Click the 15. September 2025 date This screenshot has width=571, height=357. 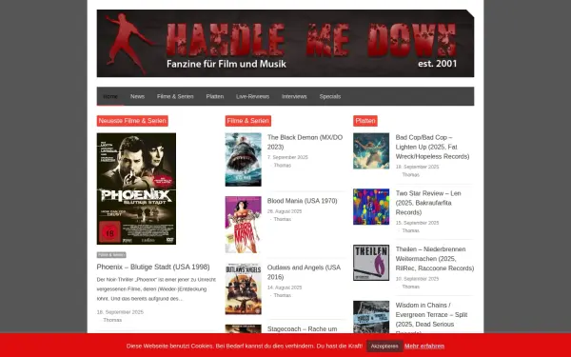[417, 223]
